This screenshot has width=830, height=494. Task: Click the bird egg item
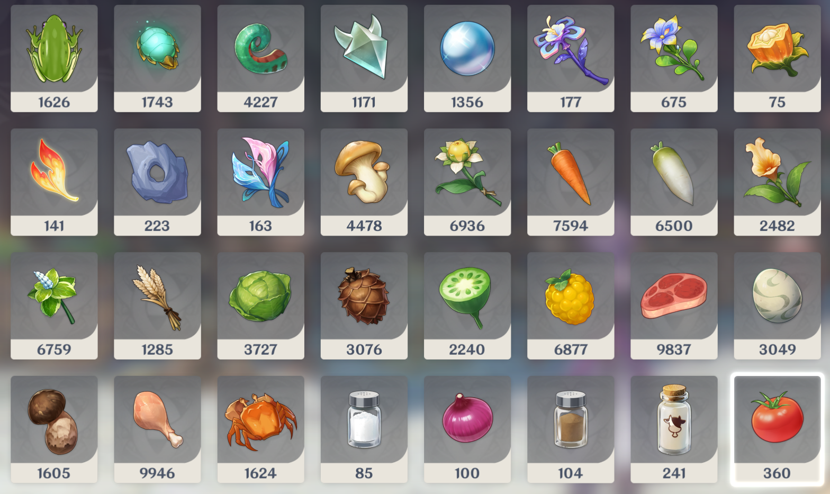click(777, 306)
